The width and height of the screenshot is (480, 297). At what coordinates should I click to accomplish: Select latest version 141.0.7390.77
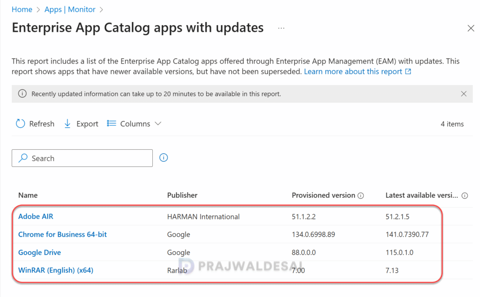pyautogui.click(x=407, y=234)
